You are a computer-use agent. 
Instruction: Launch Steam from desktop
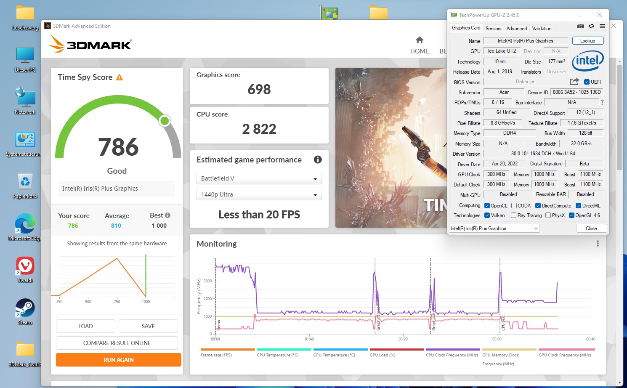coord(25,312)
